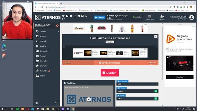
Task: Open the Konsol sidebar page
Action: point(43,41)
